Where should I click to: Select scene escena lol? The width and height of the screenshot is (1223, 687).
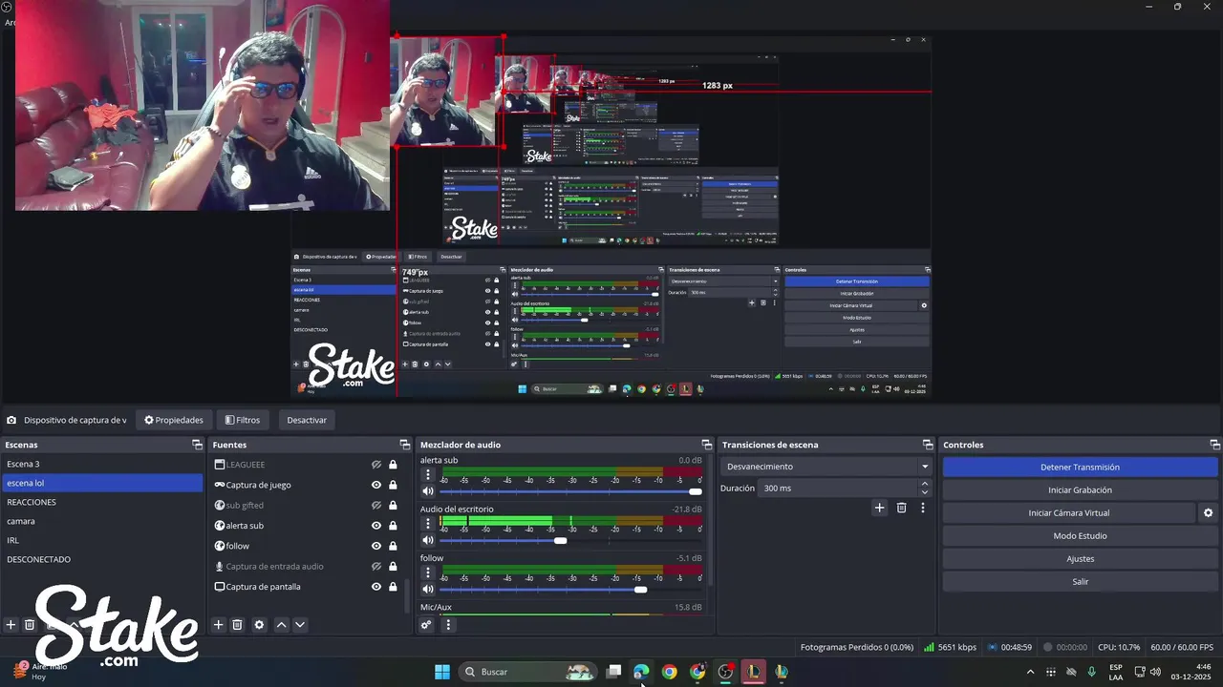102,483
